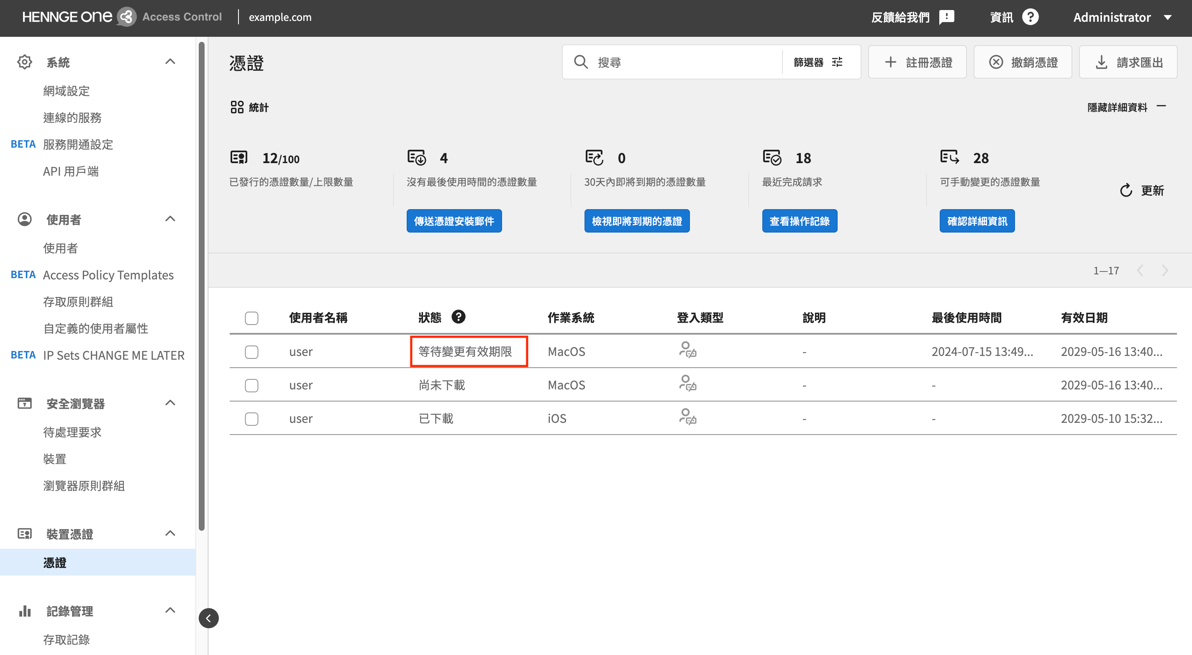Check the row with 等待變更有效期限 status

pyautogui.click(x=252, y=352)
